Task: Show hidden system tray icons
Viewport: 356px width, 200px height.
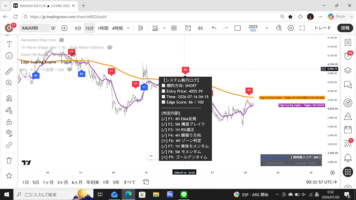Action: [277, 194]
